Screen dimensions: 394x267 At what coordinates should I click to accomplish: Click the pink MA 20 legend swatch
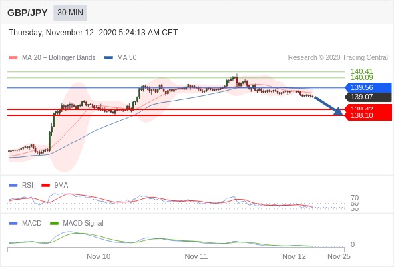13,58
